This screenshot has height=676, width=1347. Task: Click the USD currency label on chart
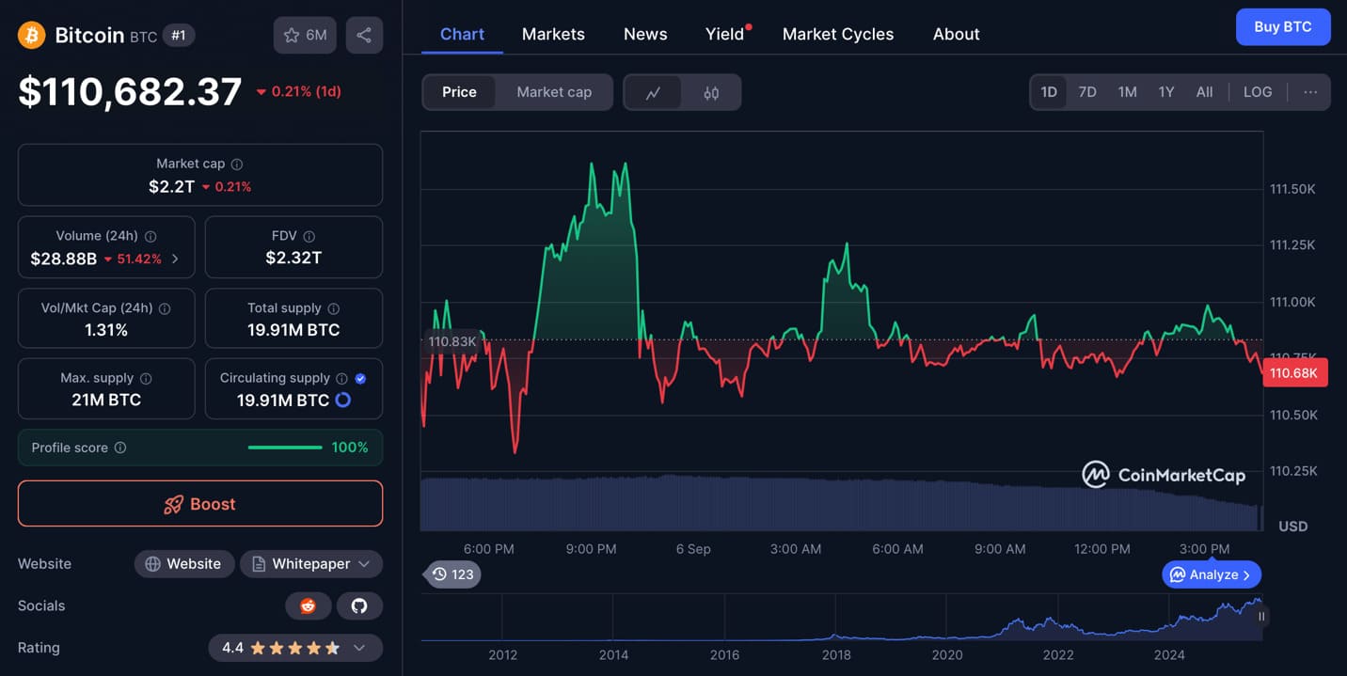tap(1292, 527)
